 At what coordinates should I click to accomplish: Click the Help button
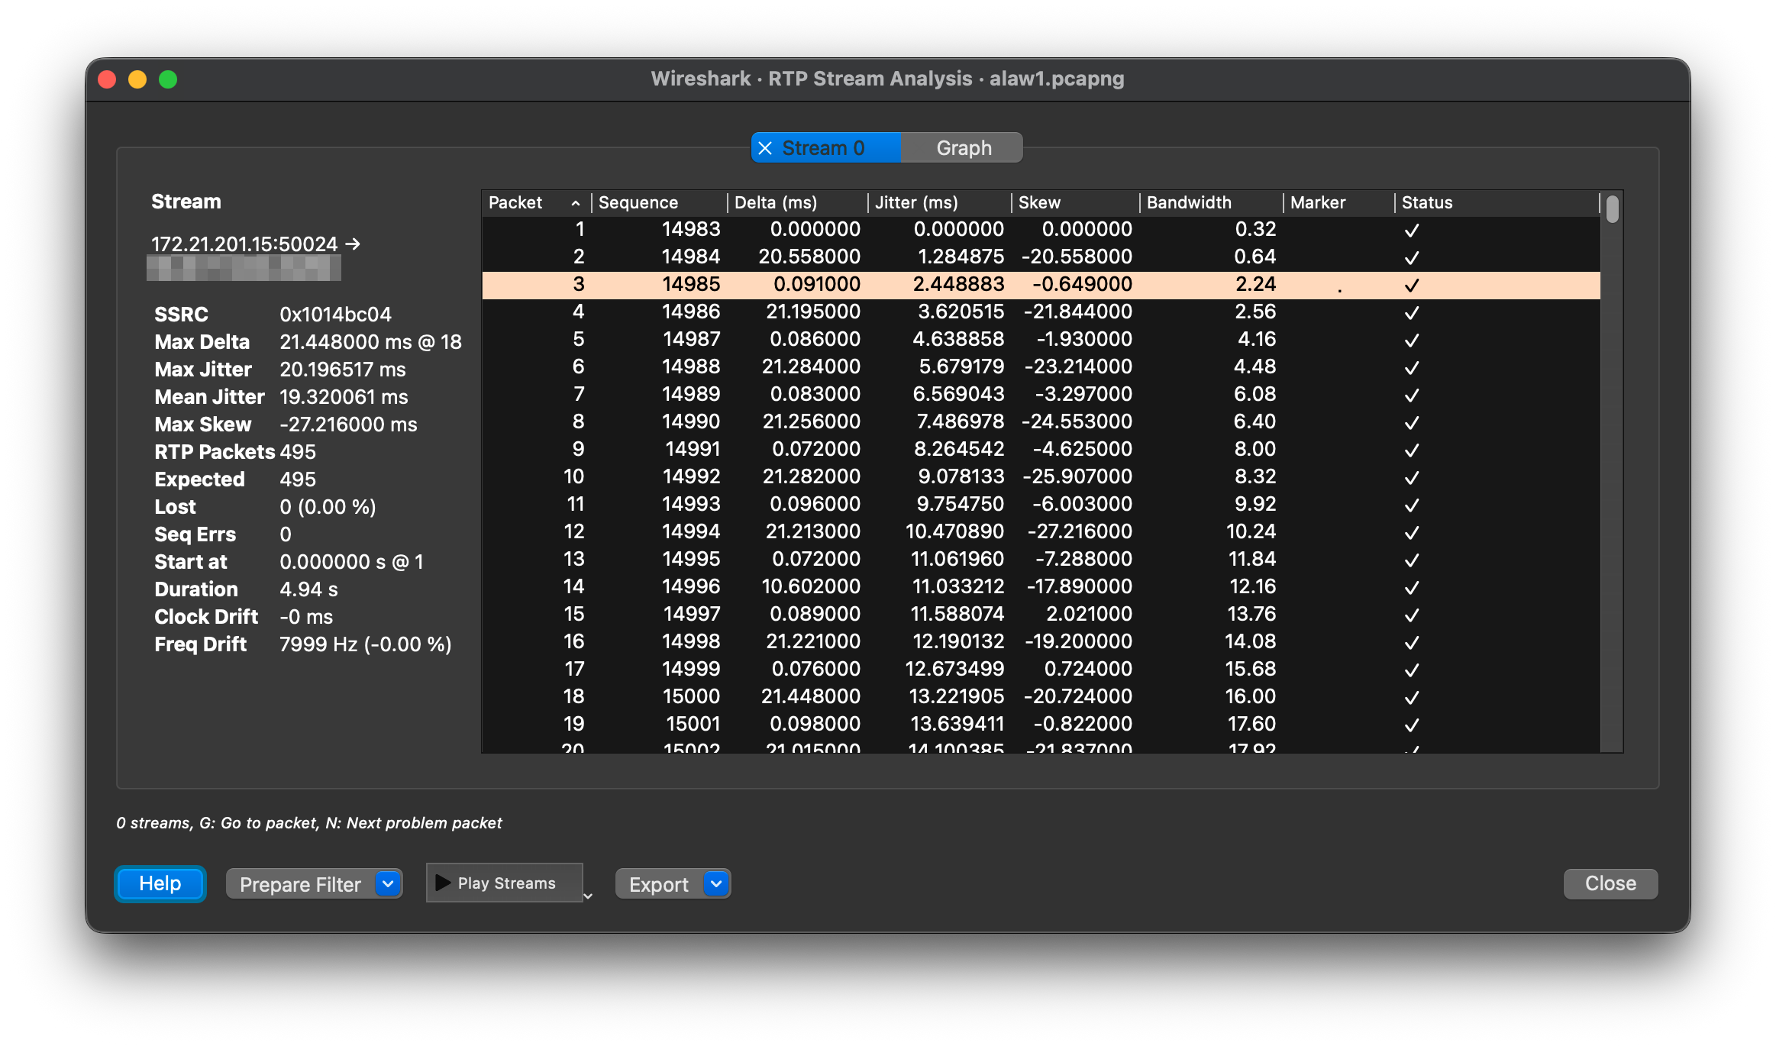click(x=160, y=883)
